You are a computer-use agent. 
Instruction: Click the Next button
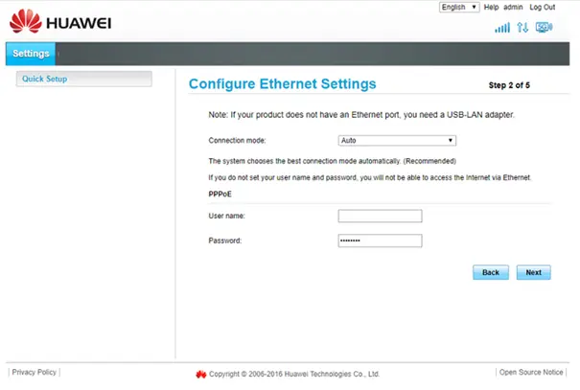(x=533, y=272)
